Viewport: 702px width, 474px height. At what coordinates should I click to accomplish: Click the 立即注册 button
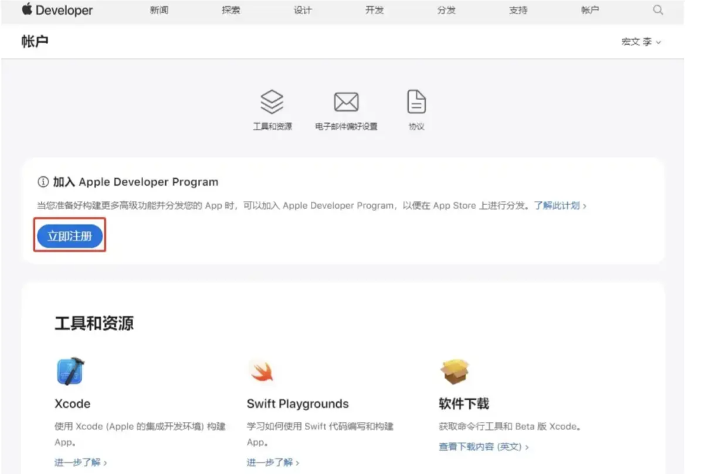click(70, 236)
